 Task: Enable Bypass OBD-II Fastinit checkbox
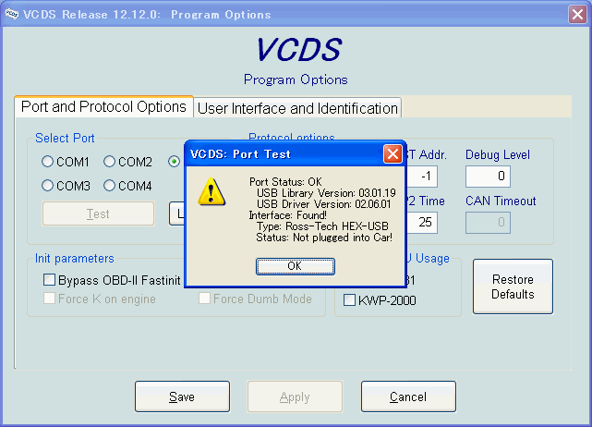click(x=49, y=280)
